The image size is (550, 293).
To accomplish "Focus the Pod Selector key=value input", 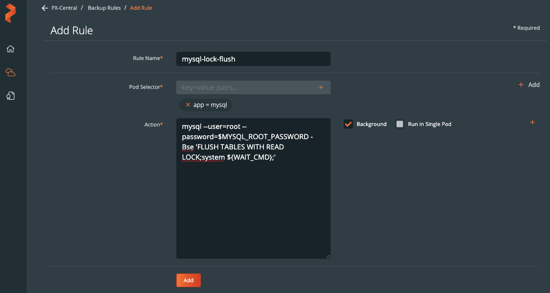I will click(247, 87).
